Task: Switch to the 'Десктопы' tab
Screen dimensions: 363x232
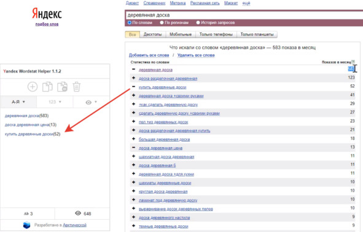Action: pyautogui.click(x=152, y=34)
